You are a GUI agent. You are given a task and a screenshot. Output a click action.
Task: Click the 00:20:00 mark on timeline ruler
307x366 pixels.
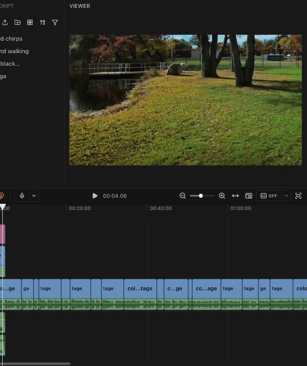80,208
